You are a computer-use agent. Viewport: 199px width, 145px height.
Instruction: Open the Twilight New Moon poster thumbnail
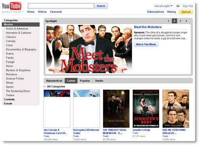pyautogui.click(x=116, y=108)
